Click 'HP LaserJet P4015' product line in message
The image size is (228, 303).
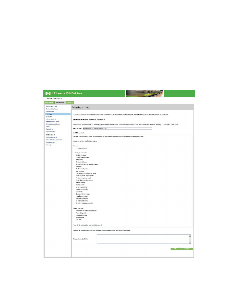point(81,148)
